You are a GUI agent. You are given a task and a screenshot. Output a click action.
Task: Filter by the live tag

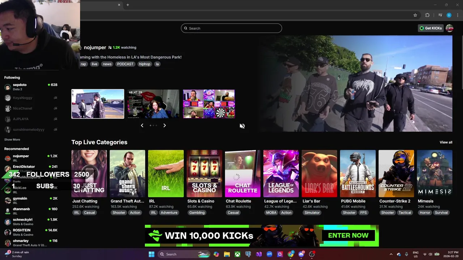94,64
